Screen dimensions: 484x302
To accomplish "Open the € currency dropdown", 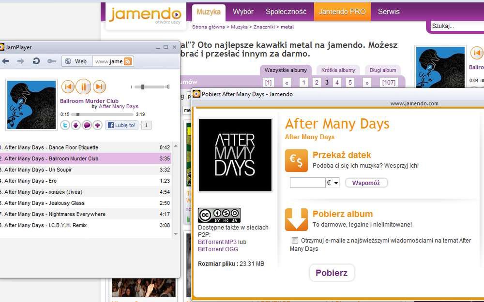I will (333, 183).
